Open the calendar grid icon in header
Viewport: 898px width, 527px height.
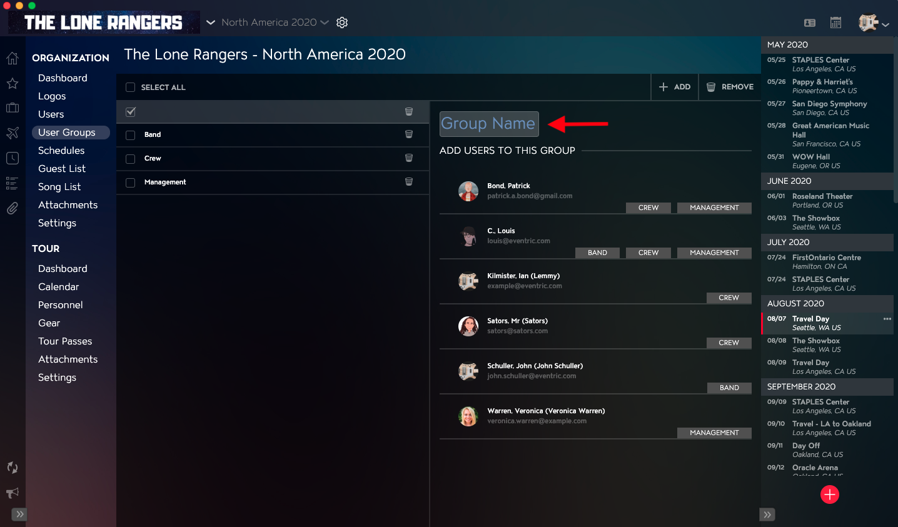tap(835, 23)
